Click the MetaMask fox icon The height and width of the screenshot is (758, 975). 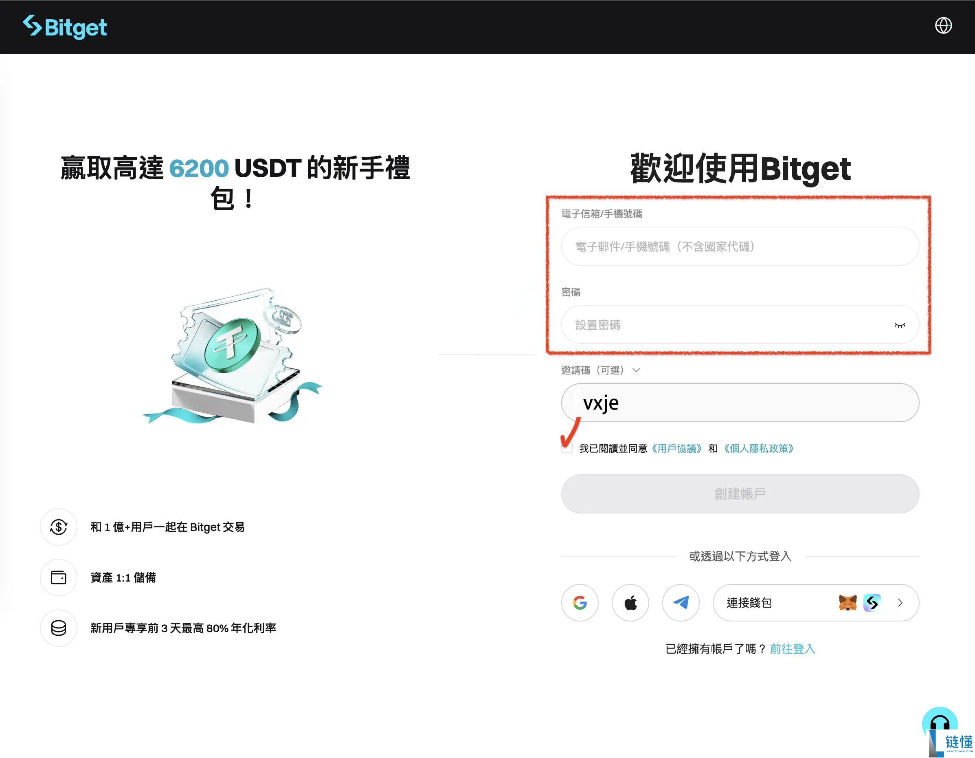point(847,603)
